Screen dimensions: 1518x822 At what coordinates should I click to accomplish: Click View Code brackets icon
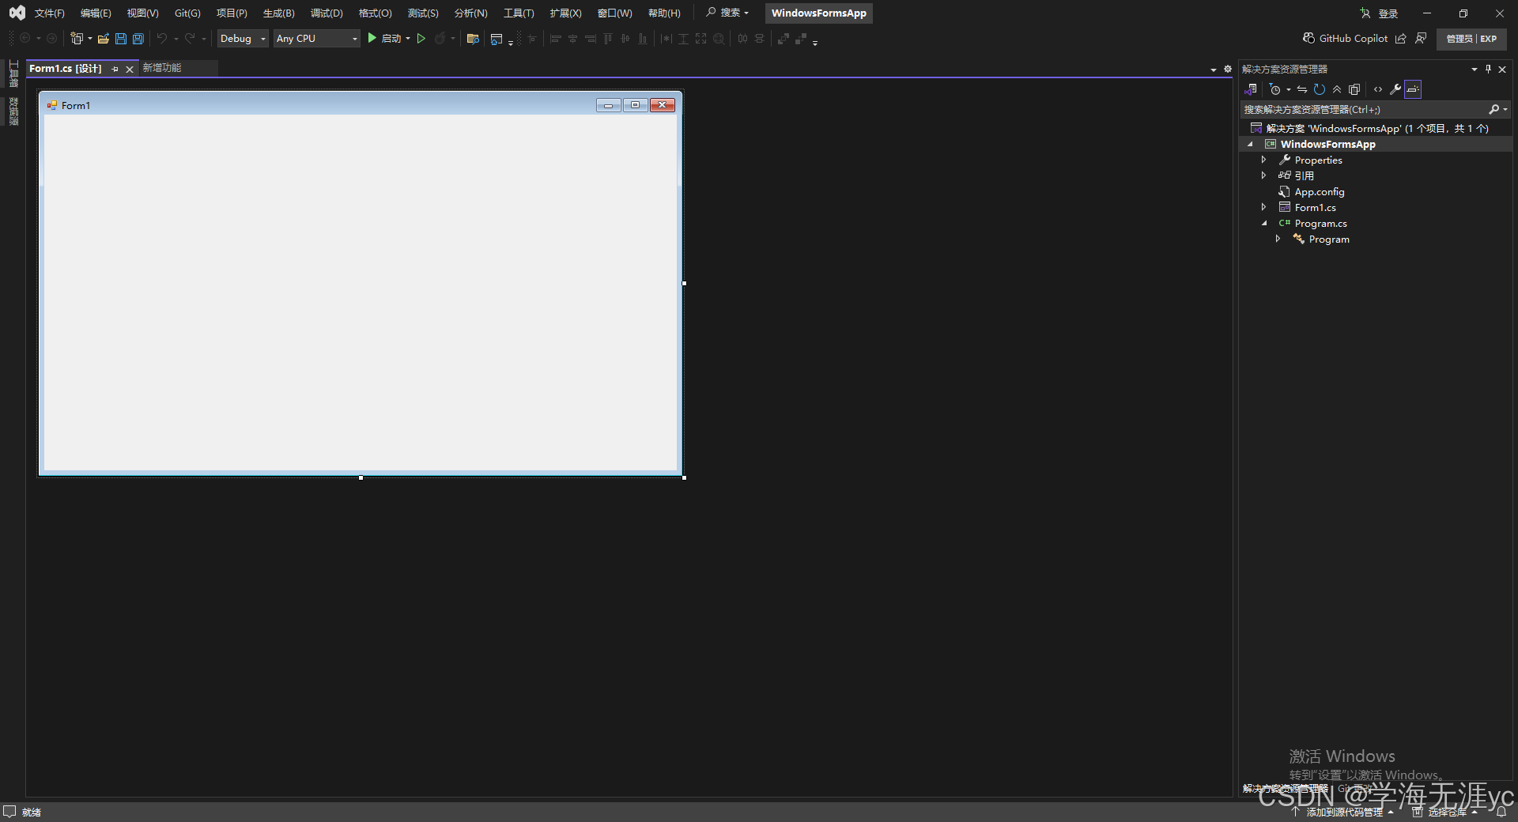1378,89
